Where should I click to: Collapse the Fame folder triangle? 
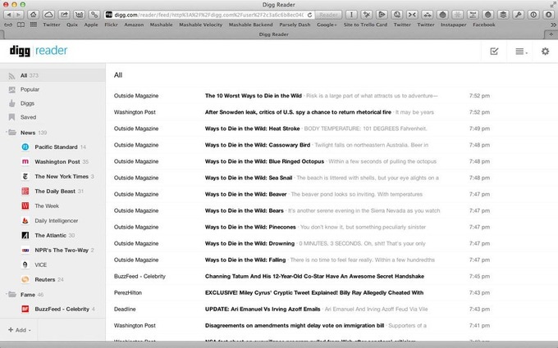pos(6,295)
